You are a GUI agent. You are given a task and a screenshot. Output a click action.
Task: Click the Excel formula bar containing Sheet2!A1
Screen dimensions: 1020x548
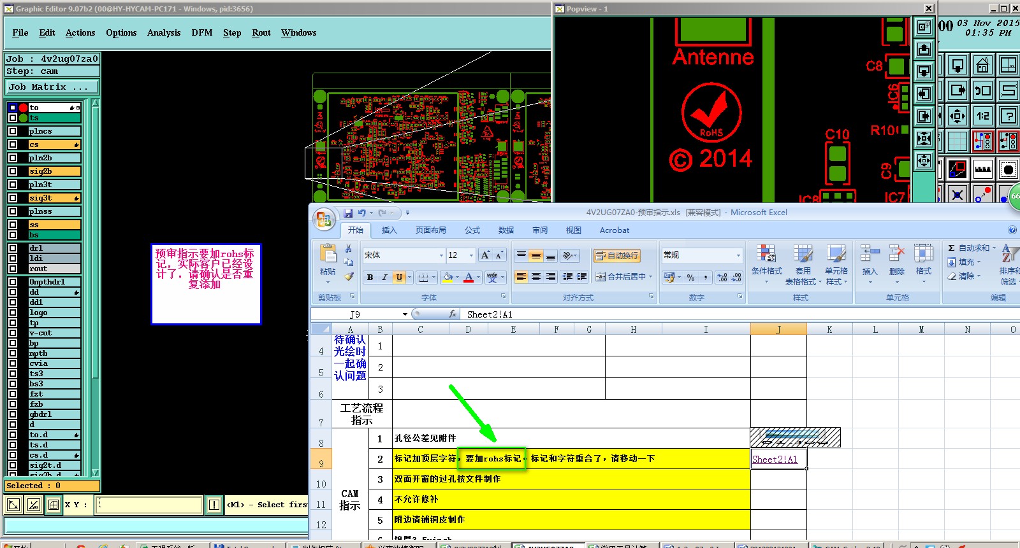[739, 314]
